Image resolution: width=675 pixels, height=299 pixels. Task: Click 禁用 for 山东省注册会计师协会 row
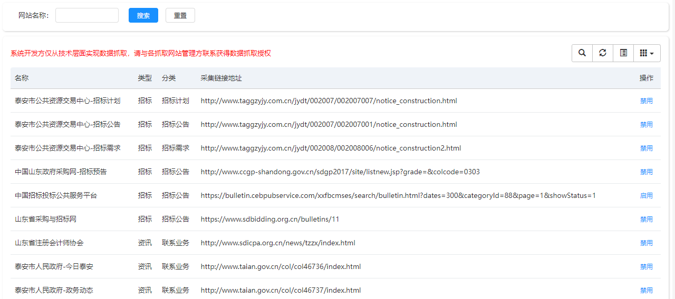(646, 243)
